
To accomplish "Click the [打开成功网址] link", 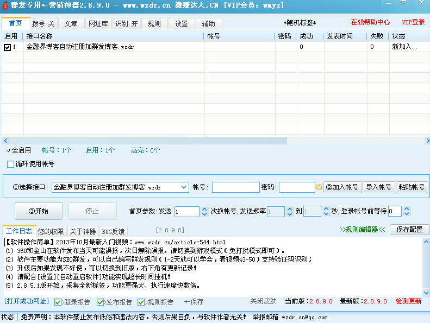I will (x=27, y=301).
